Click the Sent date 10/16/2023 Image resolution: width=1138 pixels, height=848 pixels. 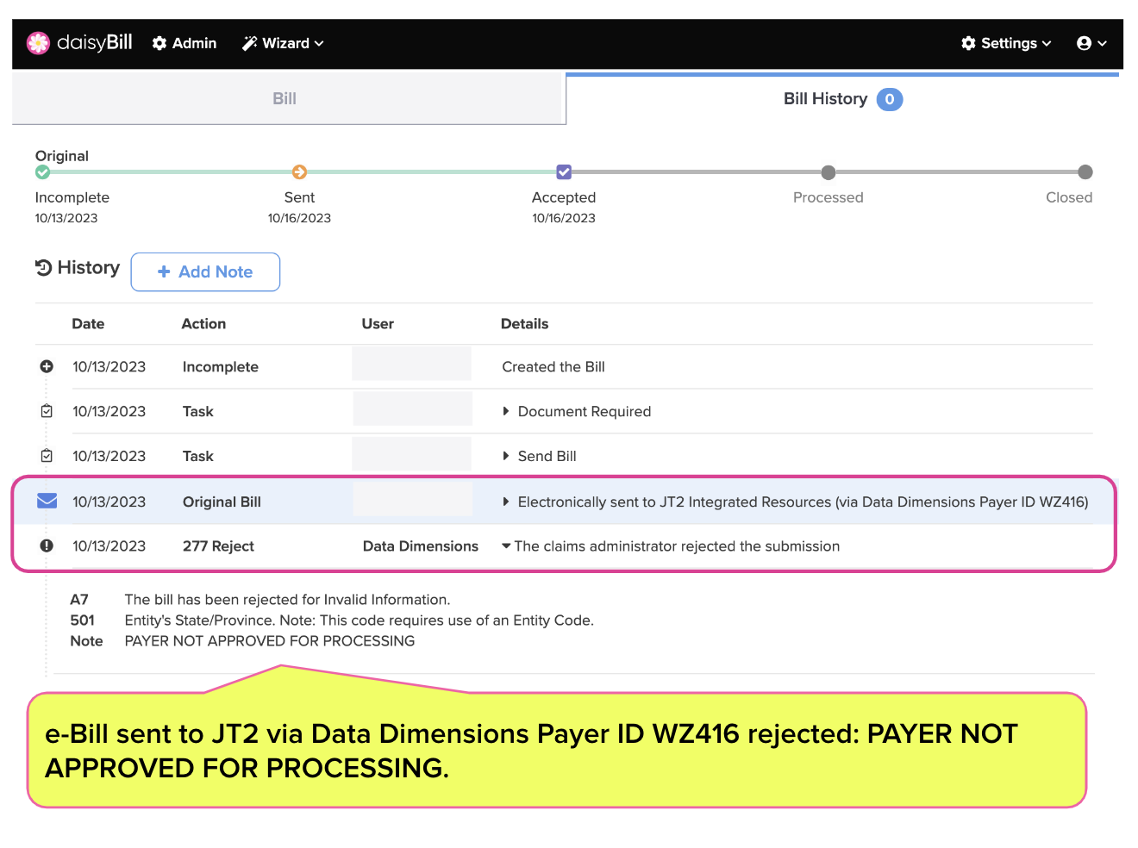(x=299, y=218)
